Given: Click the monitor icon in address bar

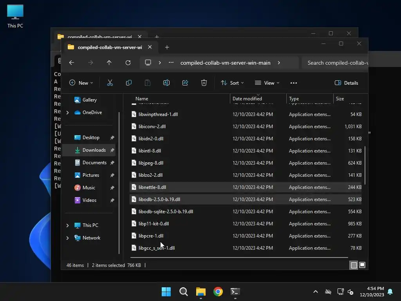Looking at the screenshot, I should (148, 62).
